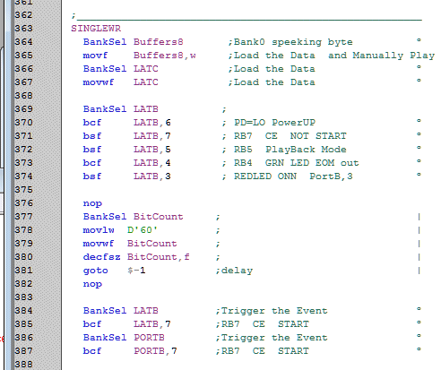The height and width of the screenshot is (370, 441).
Task: Click comment 'Trigger the Event' on line 386
Action: [274, 338]
